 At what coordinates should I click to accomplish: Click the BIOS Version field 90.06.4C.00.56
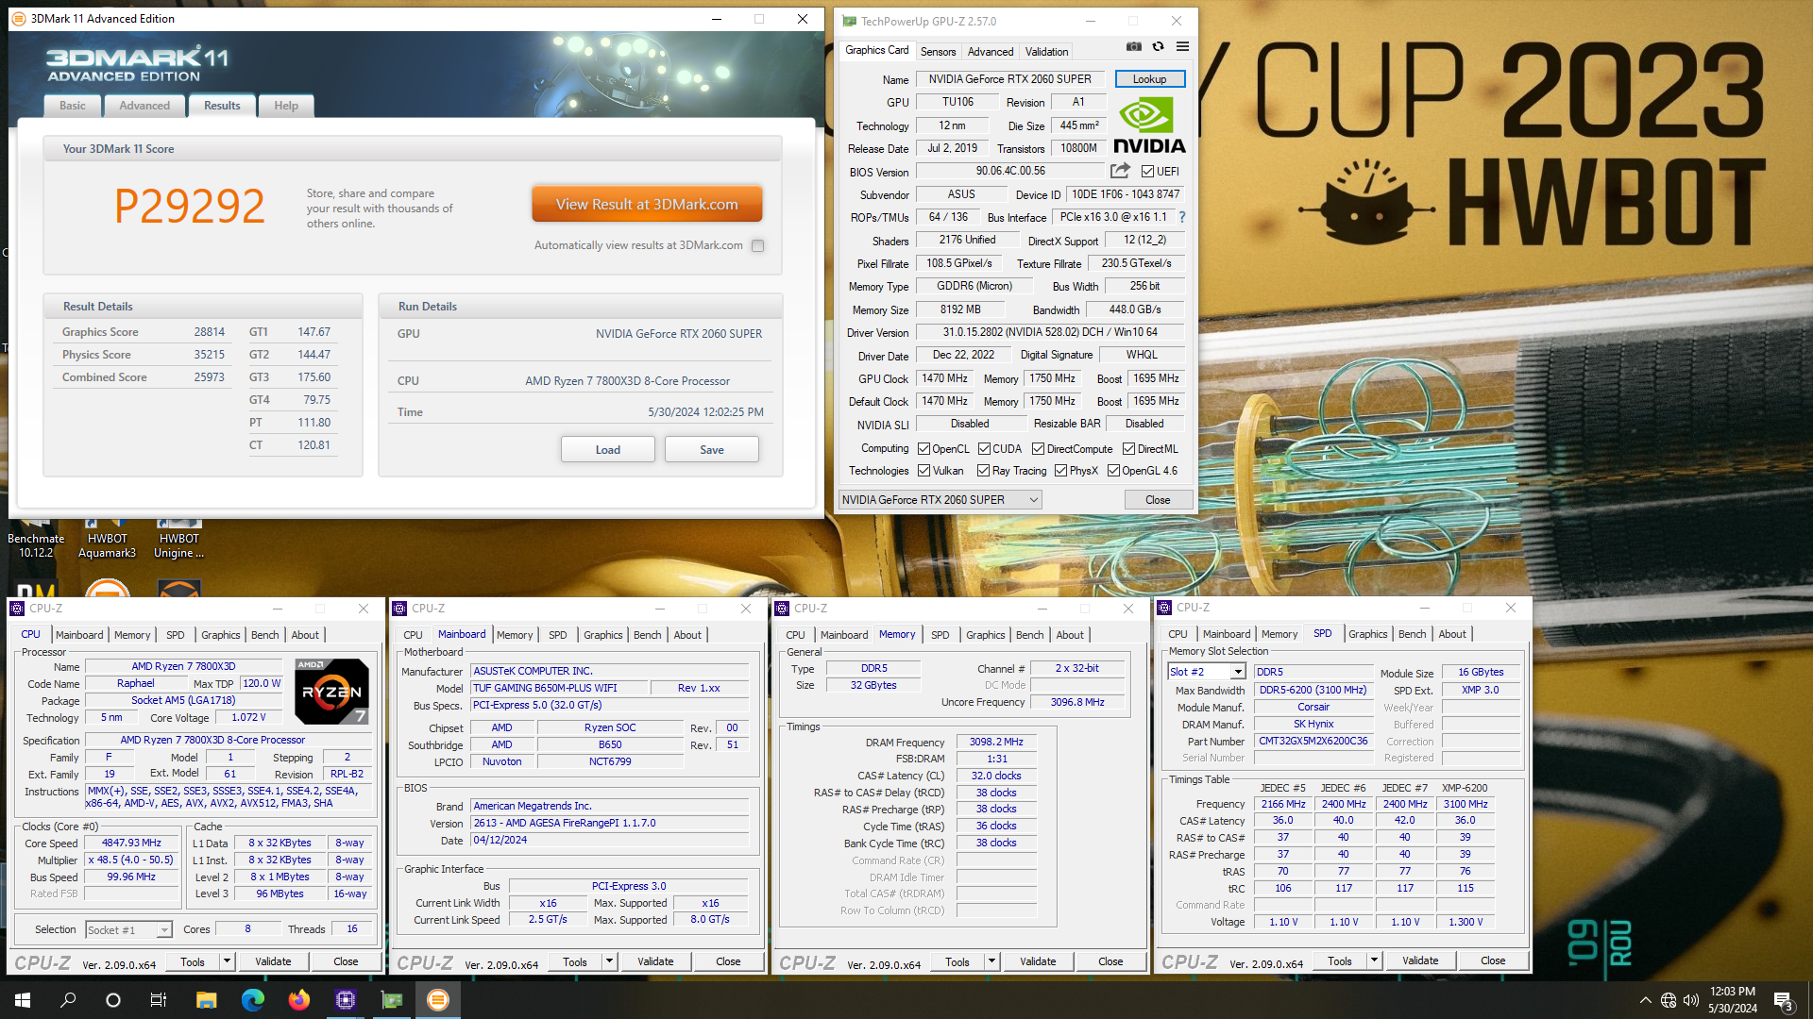click(1009, 171)
